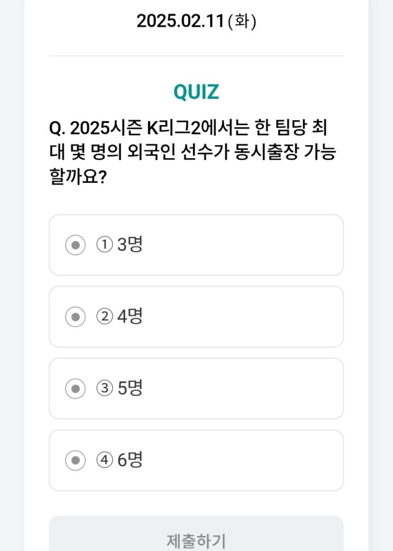Click the 2025.02.11 date text
This screenshot has width=393, height=551.
coord(180,21)
